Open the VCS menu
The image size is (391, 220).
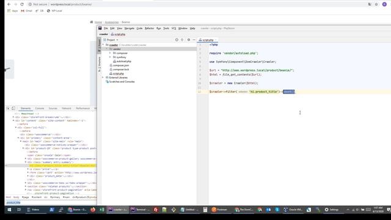(x=174, y=29)
